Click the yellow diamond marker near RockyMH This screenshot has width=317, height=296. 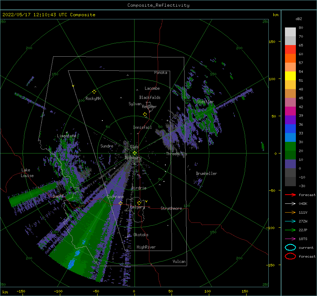tap(94, 92)
